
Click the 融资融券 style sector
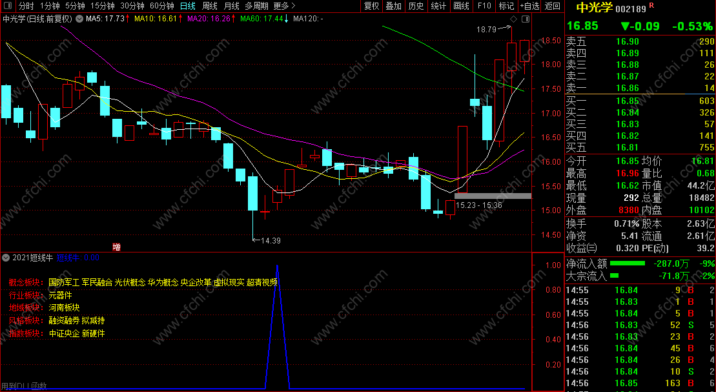tap(64, 321)
